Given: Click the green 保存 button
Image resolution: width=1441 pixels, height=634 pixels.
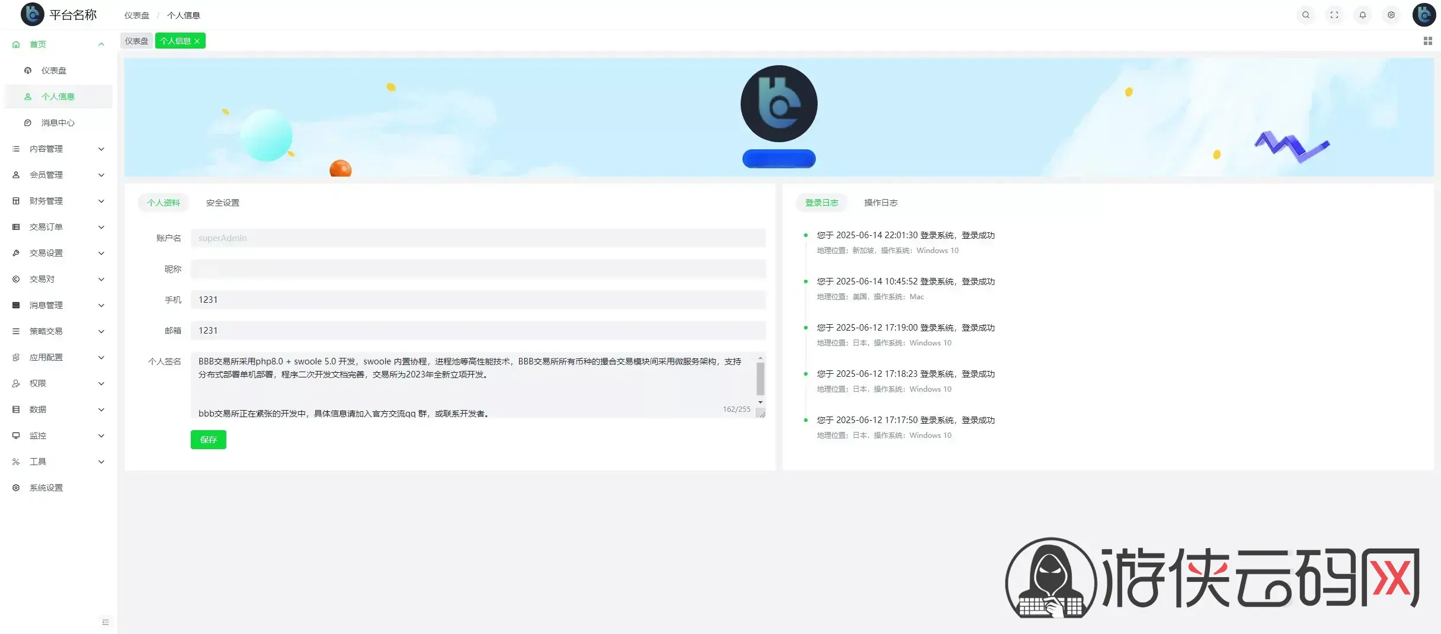Looking at the screenshot, I should click(x=209, y=440).
